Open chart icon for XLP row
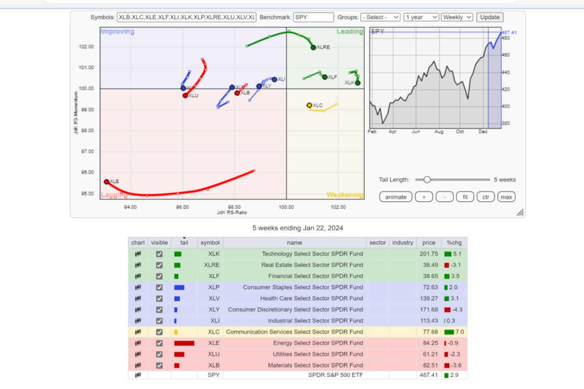584x389 pixels. pyautogui.click(x=138, y=288)
